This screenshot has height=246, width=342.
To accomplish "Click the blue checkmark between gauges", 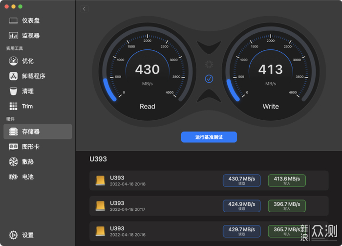I will pos(209,79).
